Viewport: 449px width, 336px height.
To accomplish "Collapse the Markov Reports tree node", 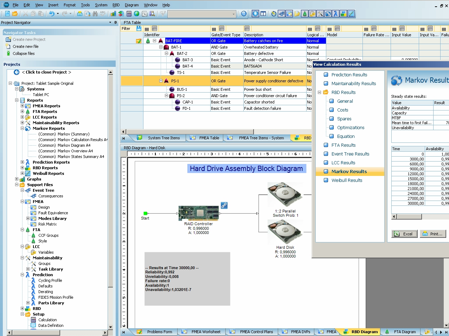I will (22, 128).
